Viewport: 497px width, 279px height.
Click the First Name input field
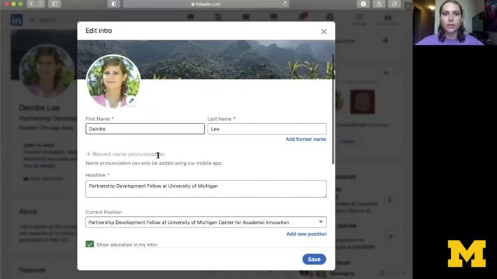click(x=145, y=129)
